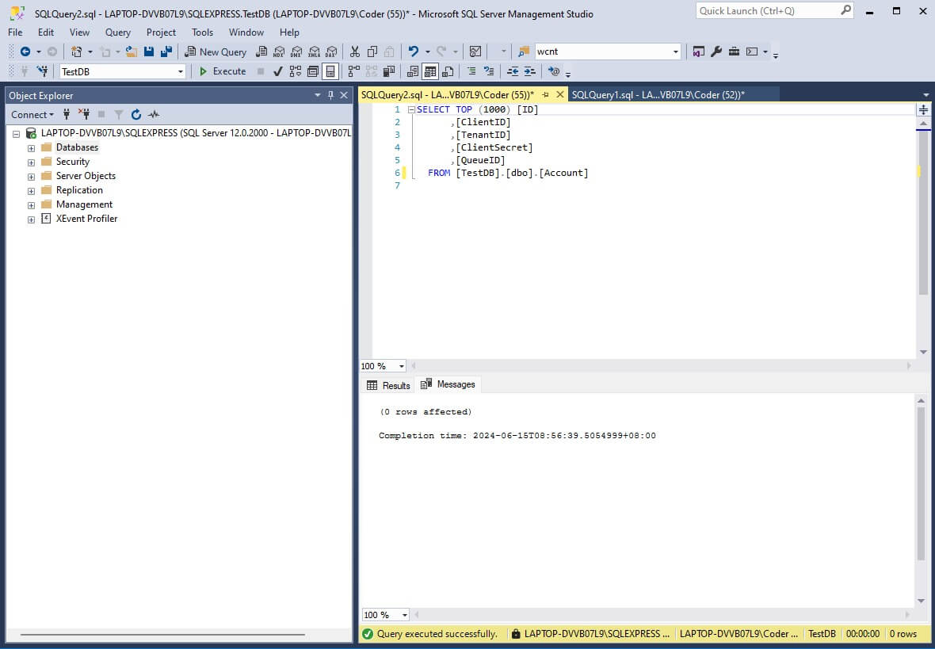The width and height of the screenshot is (935, 649).
Task: Click the Properties wrench icon
Action: tap(717, 52)
